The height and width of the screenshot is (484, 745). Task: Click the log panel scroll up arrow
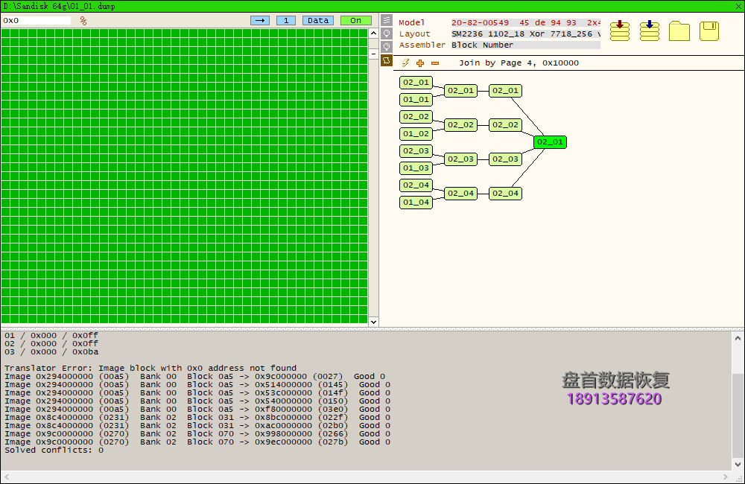tap(738, 338)
